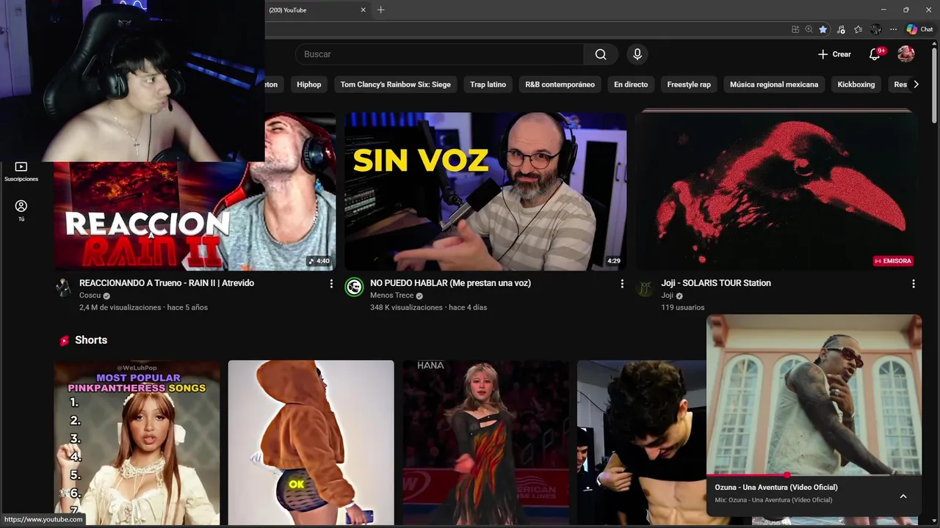Open the Edge browser profile picture

pyautogui.click(x=875, y=29)
